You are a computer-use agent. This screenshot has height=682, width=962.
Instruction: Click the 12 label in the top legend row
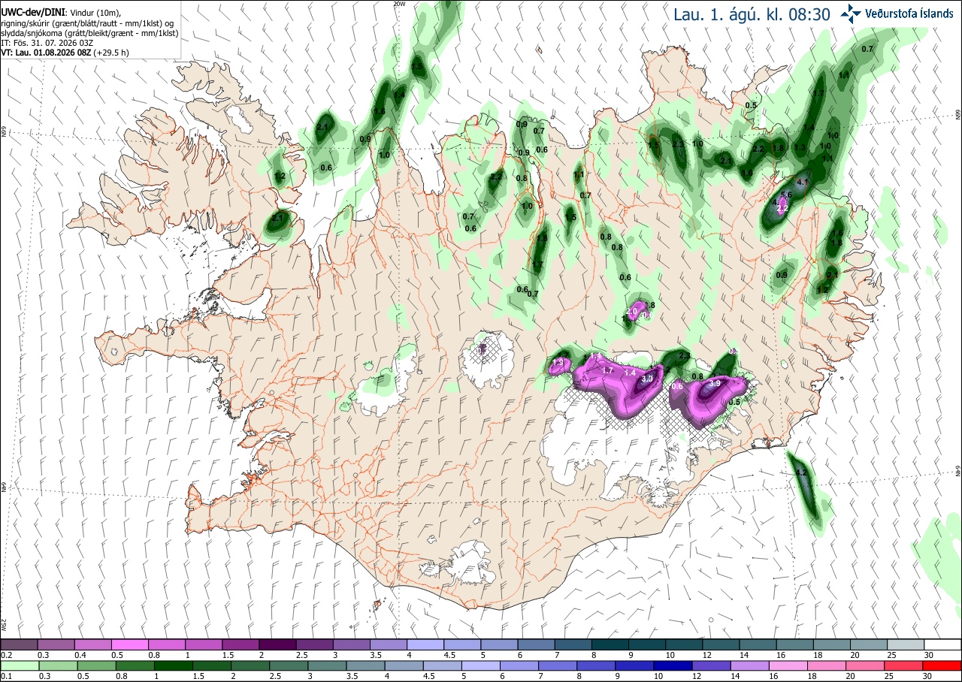coord(707,655)
